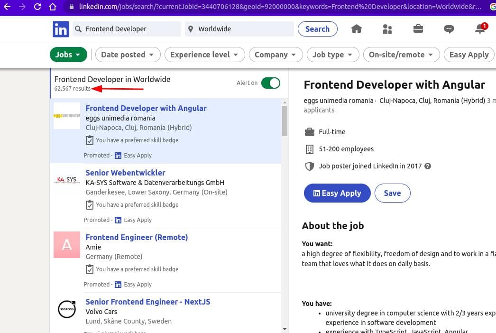Click 'Lund, Skåne County, Sweden' text
Screen dimensions: 496x333
coord(129,321)
